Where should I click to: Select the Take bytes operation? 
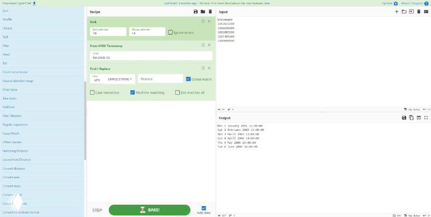pyautogui.click(x=42, y=99)
